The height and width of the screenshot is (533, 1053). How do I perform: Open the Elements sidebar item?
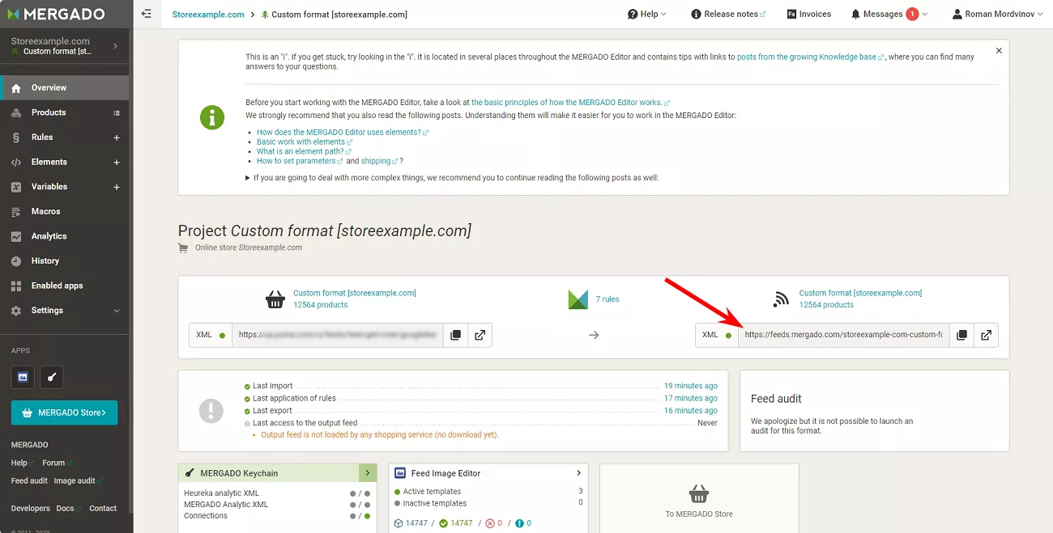point(49,162)
